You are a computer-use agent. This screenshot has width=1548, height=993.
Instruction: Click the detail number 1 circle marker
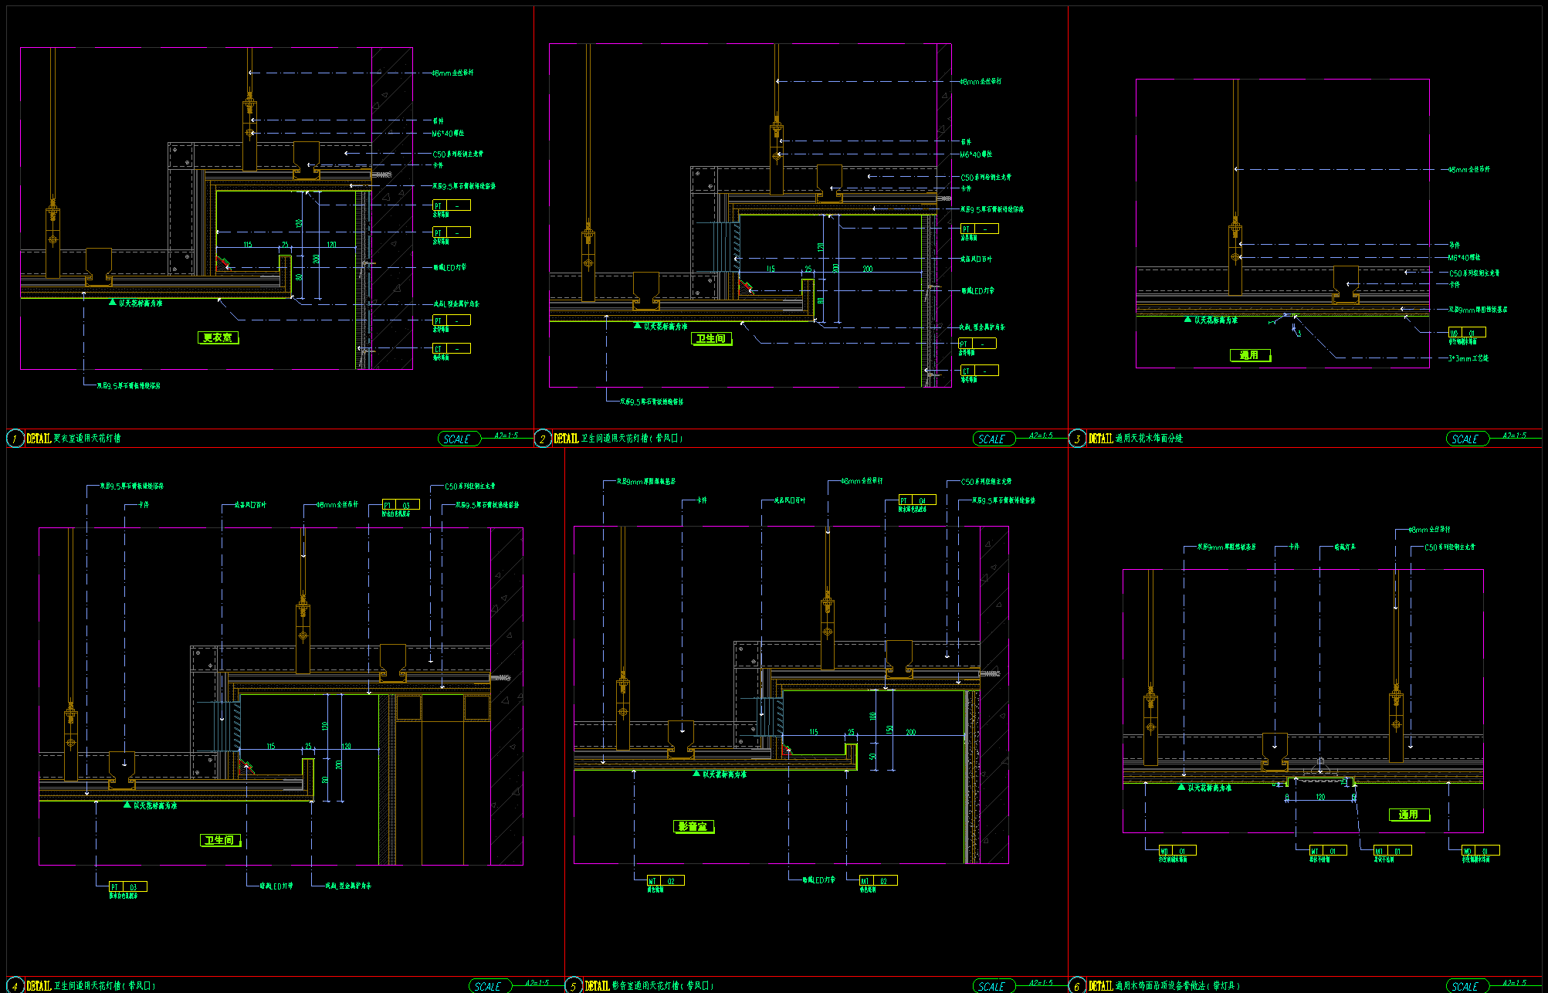point(15,439)
